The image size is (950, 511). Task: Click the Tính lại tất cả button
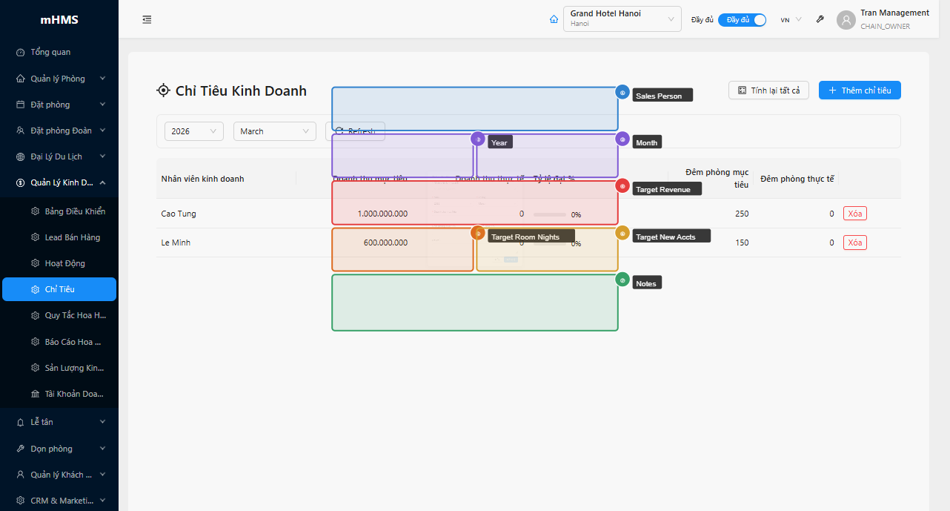[x=768, y=90]
